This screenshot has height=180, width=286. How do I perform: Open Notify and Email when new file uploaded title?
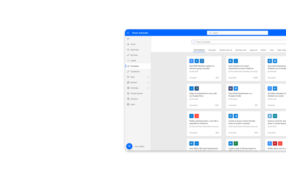coord(204,122)
